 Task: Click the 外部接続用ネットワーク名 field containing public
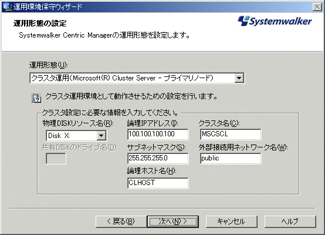tap(231, 159)
